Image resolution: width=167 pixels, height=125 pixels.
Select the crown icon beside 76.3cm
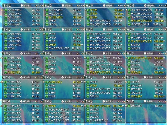pyautogui.click(x=82, y=106)
